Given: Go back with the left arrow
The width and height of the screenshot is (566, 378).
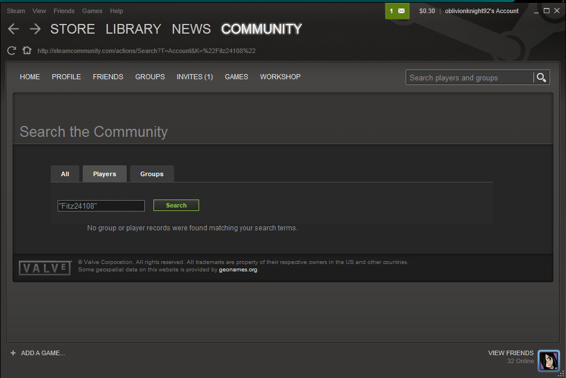Looking at the screenshot, I should pyautogui.click(x=13, y=29).
